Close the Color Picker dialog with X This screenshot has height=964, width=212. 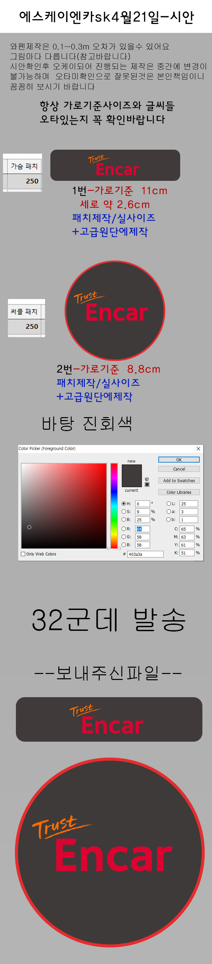198,449
